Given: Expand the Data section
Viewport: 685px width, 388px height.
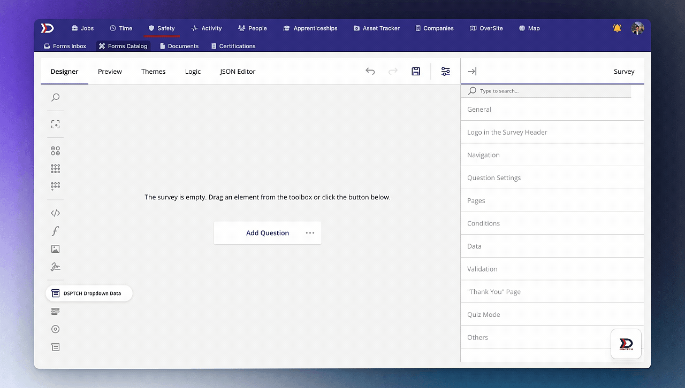Looking at the screenshot, I should 552,246.
